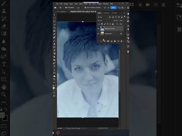
Task: Select the Eyedropper tool
Action: (54, 34)
